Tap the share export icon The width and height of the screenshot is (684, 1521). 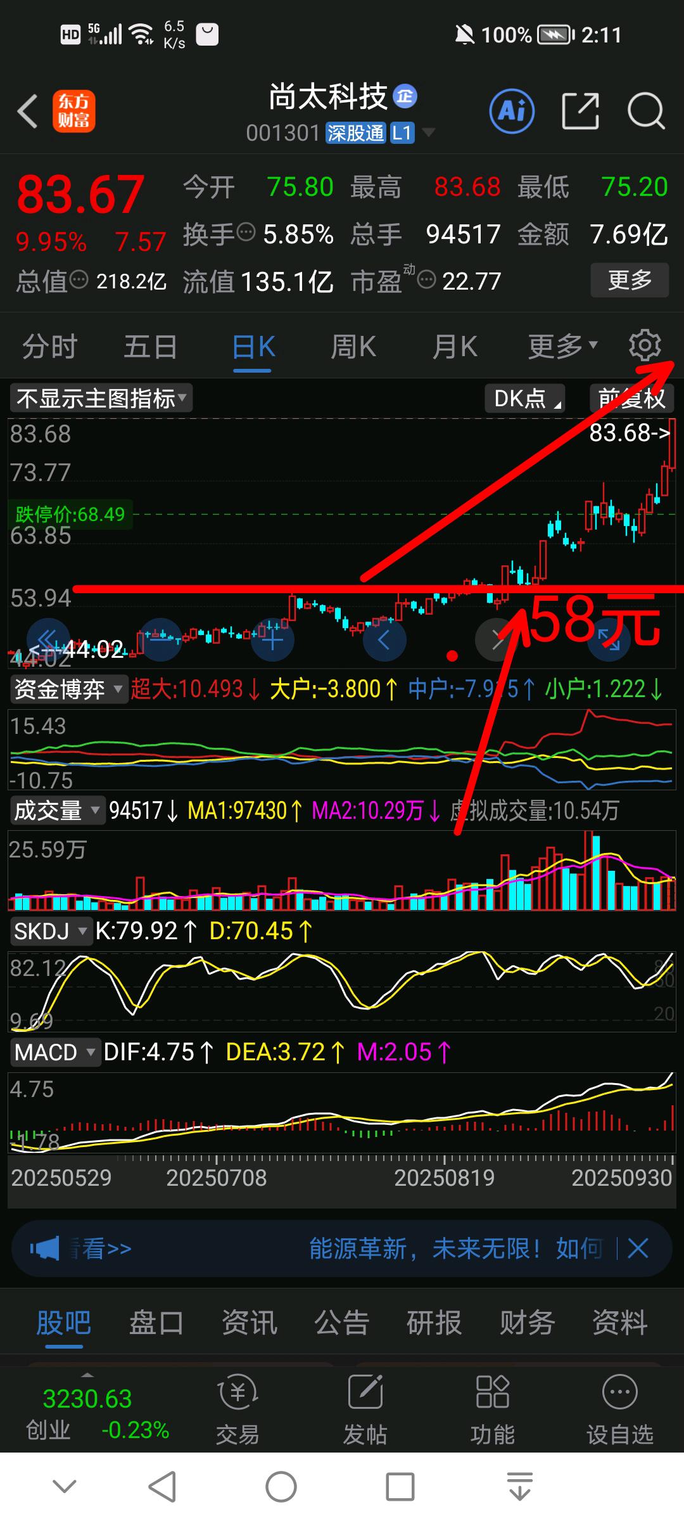pos(580,112)
